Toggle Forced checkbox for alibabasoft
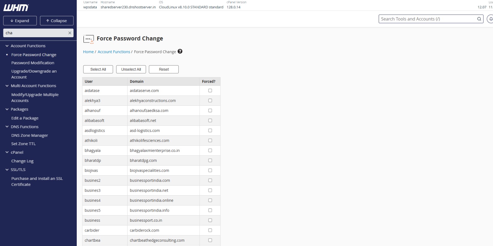Screen dimensions: 493x246 (x=210, y=121)
